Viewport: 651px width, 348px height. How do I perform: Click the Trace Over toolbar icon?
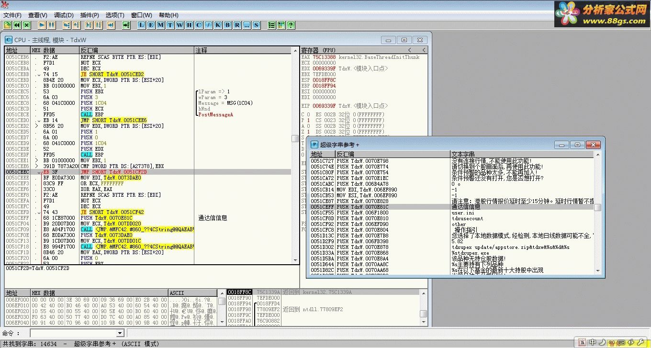99,25
